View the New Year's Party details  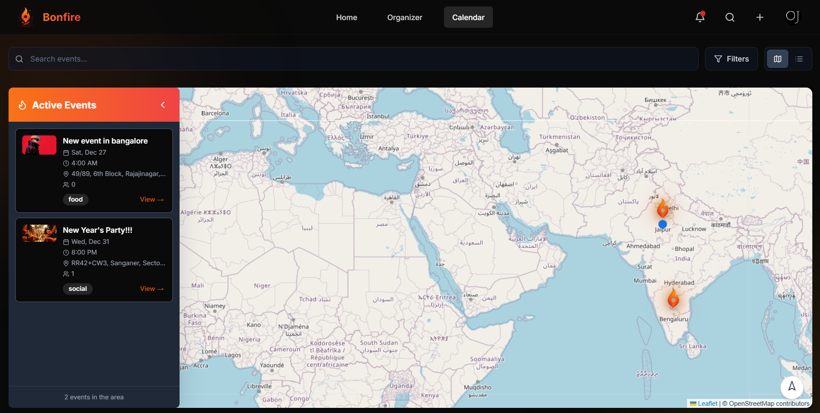[152, 289]
